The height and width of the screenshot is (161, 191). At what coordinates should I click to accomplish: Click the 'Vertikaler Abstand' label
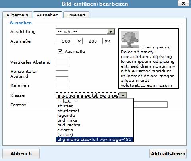(x=31, y=62)
